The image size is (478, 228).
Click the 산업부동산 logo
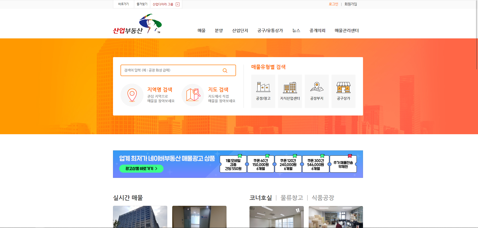click(137, 24)
